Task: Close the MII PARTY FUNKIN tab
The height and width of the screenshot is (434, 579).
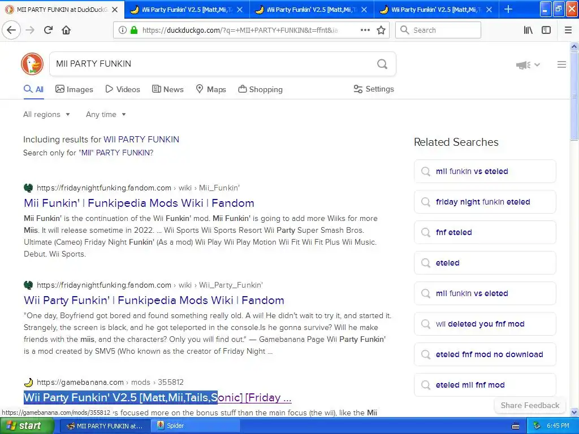Action: (115, 10)
